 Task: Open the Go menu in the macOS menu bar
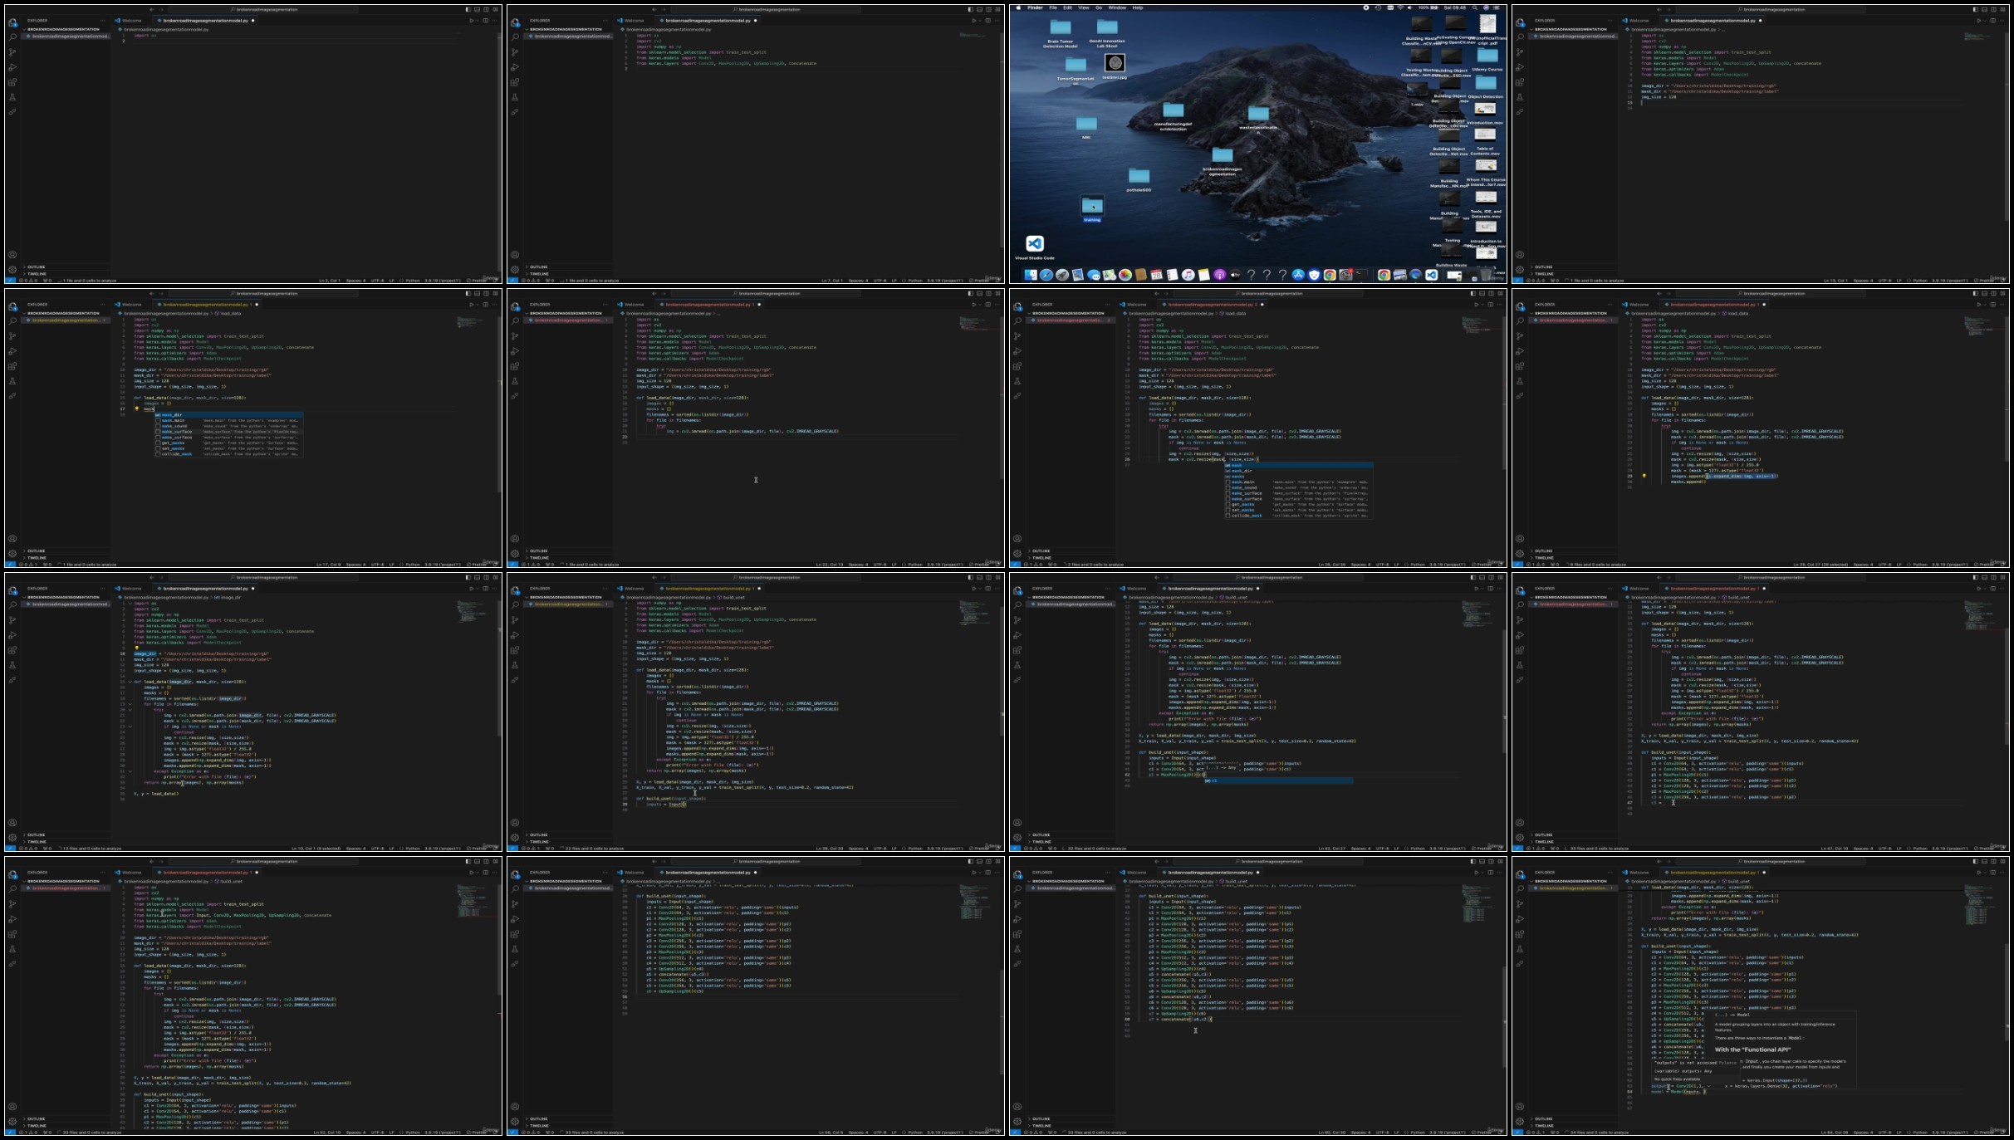pos(1099,7)
